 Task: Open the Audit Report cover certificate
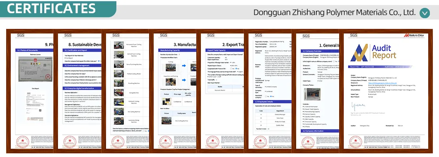386,91
